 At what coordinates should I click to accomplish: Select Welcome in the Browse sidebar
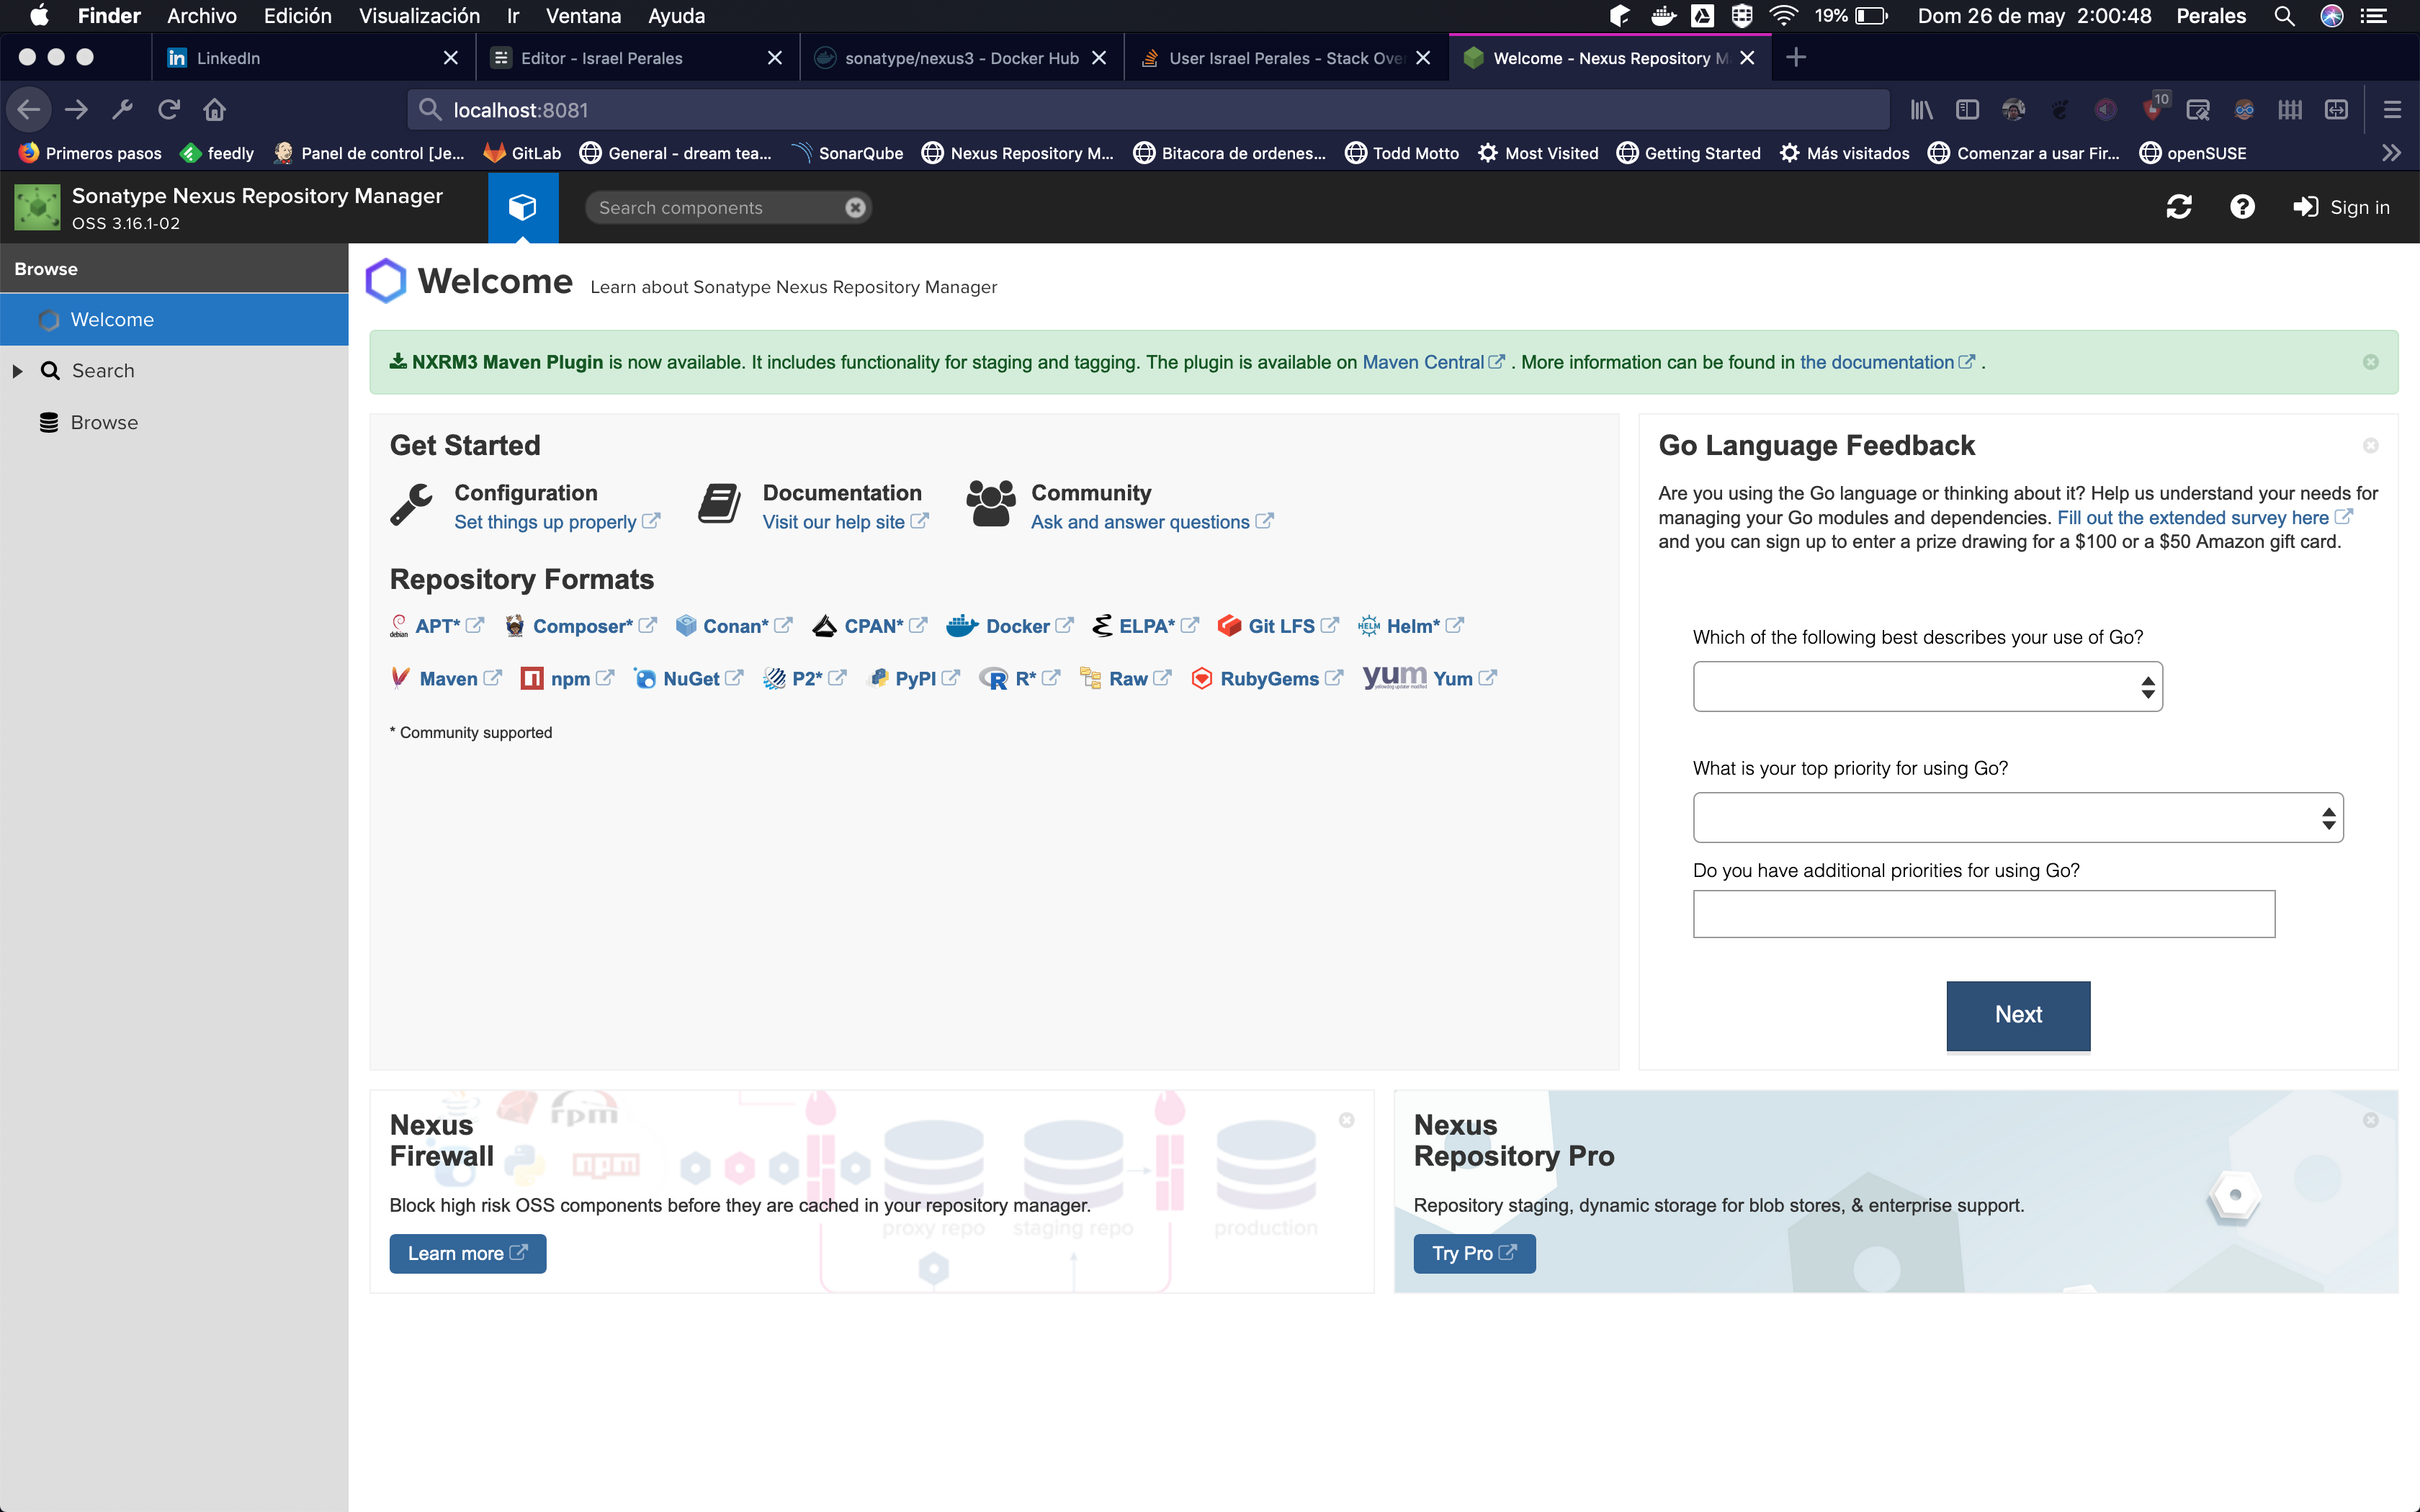coord(174,320)
